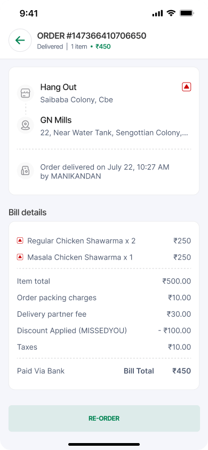Tap the non-veg indicator on Hang Out card

(x=187, y=87)
